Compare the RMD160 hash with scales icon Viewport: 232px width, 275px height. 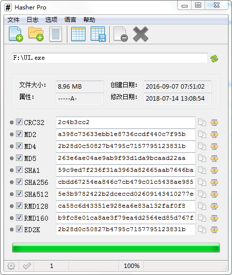pyautogui.click(x=214, y=218)
